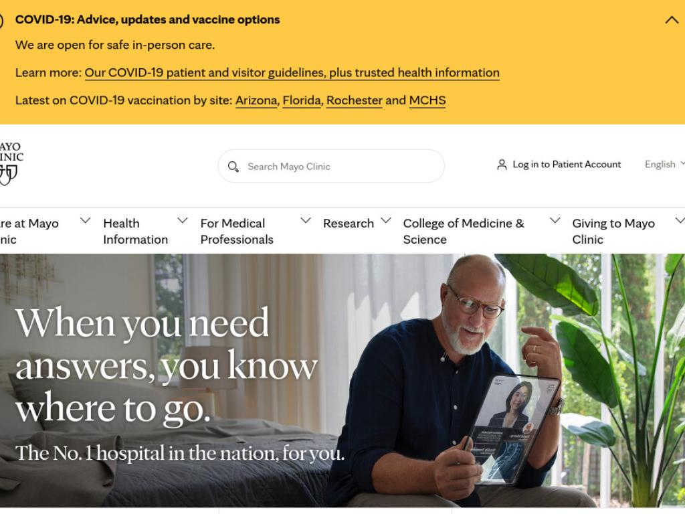
Task: Expand the College of Medicine & Science chevron
Action: (555, 220)
